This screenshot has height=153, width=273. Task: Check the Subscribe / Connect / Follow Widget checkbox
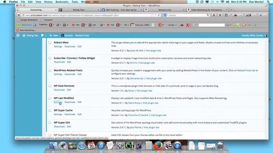50,58
